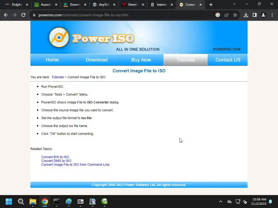This screenshot has width=278, height=208.
Task: Open network settings tray icon
Action: pos(238,201)
